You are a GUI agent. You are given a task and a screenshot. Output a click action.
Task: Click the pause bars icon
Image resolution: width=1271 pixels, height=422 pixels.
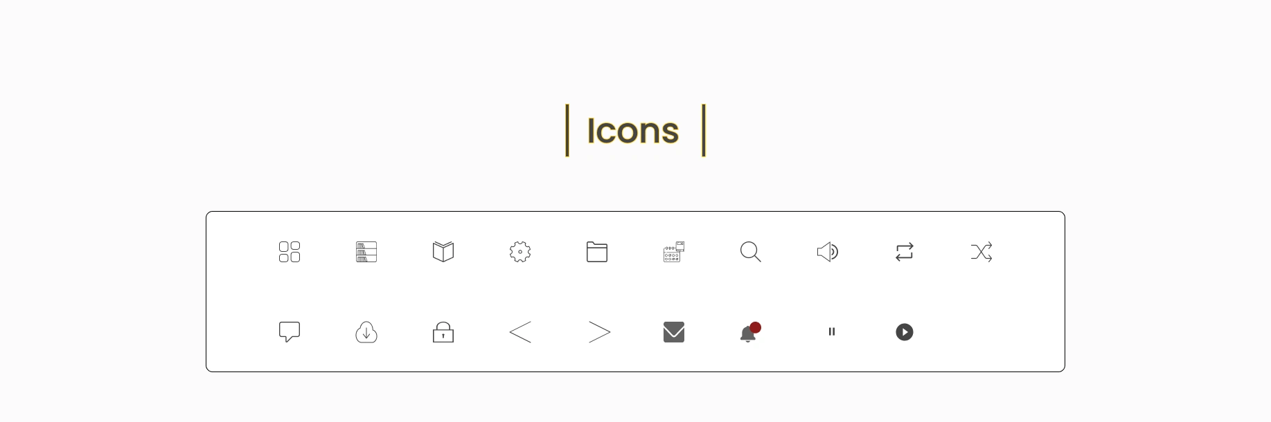pos(832,332)
